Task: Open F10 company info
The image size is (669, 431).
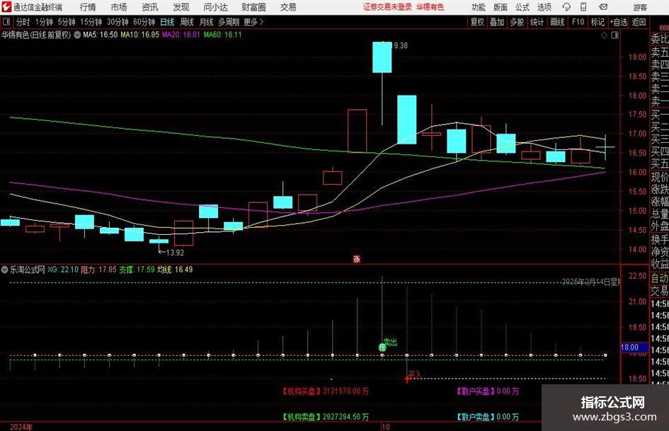Action: click(578, 22)
